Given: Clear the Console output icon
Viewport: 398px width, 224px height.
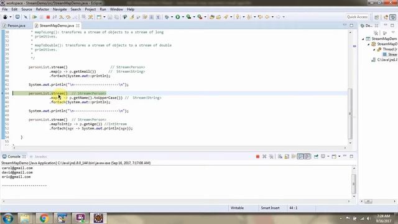Looking at the screenshot, I should (280, 156).
